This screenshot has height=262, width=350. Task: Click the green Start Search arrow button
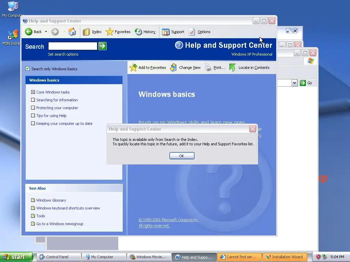[x=103, y=46]
